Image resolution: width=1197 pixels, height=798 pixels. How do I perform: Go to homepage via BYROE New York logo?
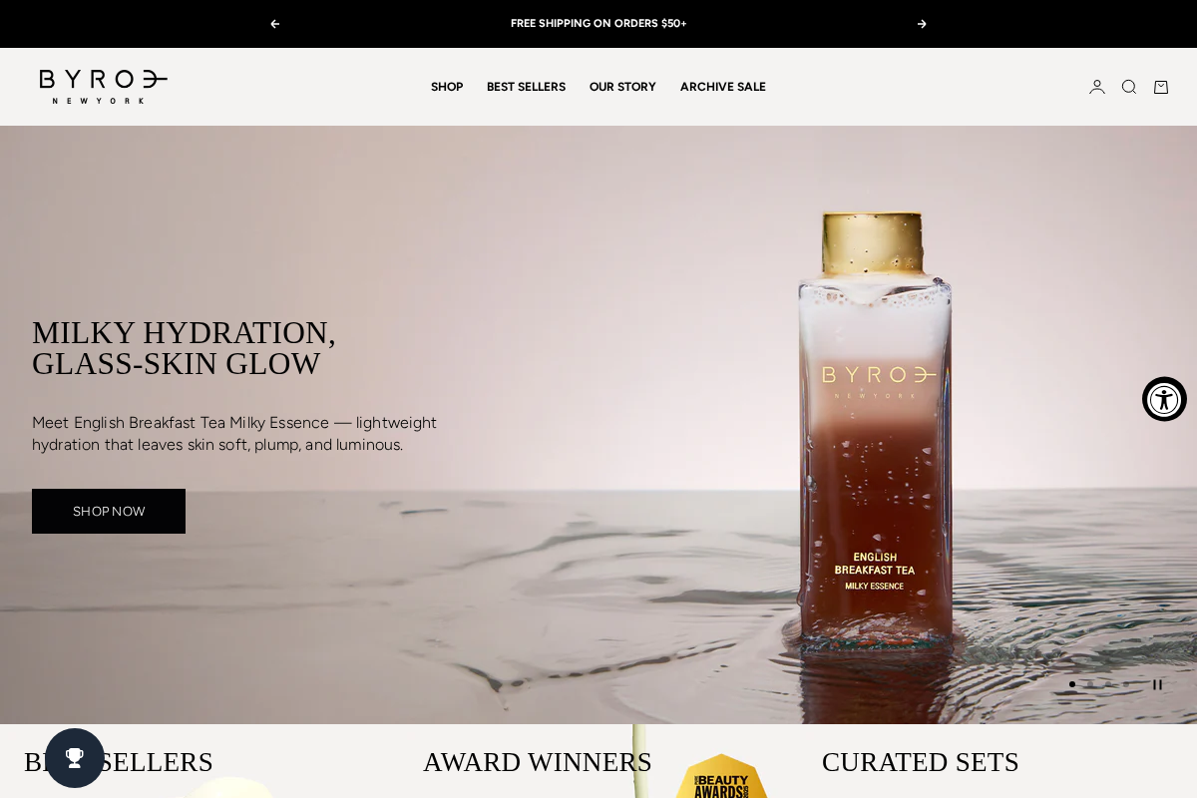104,87
